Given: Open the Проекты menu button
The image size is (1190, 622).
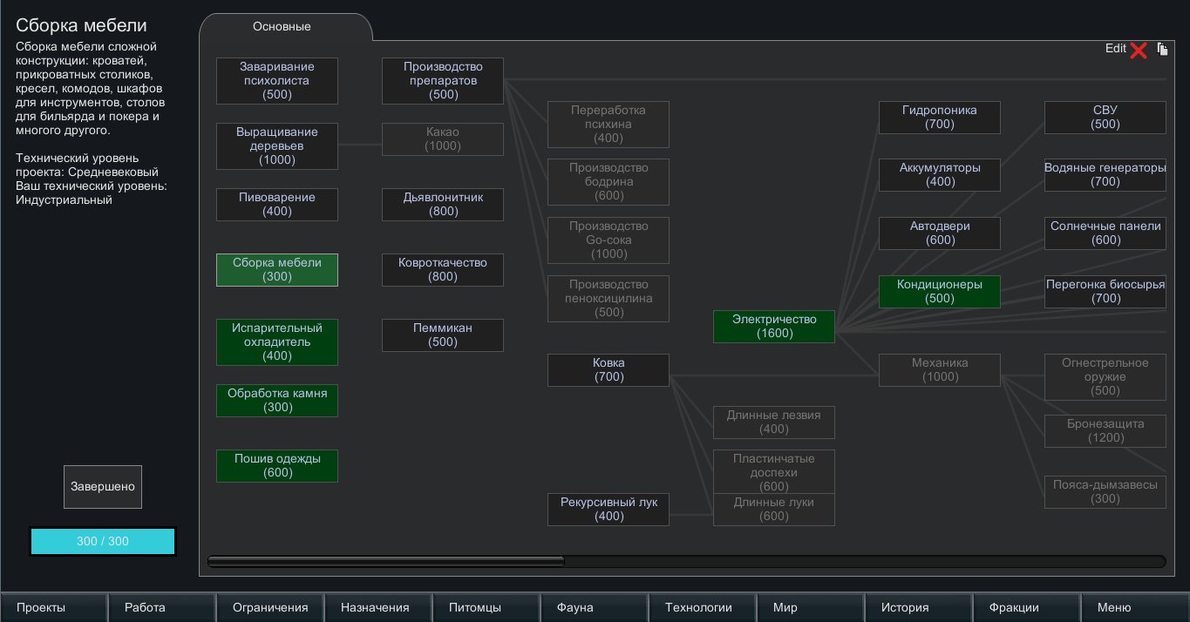Looking at the screenshot, I should 54,607.
